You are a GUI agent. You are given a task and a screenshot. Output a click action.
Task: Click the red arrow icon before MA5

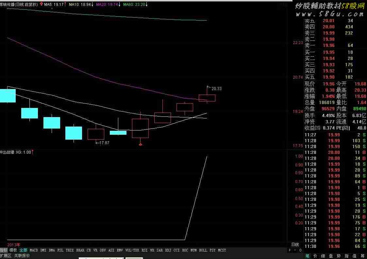click(x=42, y=4)
